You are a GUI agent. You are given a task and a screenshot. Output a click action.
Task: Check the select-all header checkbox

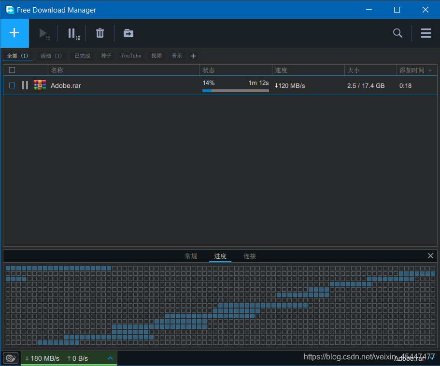click(x=12, y=70)
